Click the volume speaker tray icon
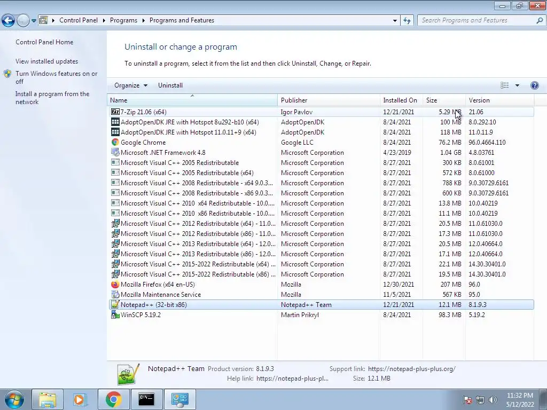547x410 pixels. click(493, 400)
